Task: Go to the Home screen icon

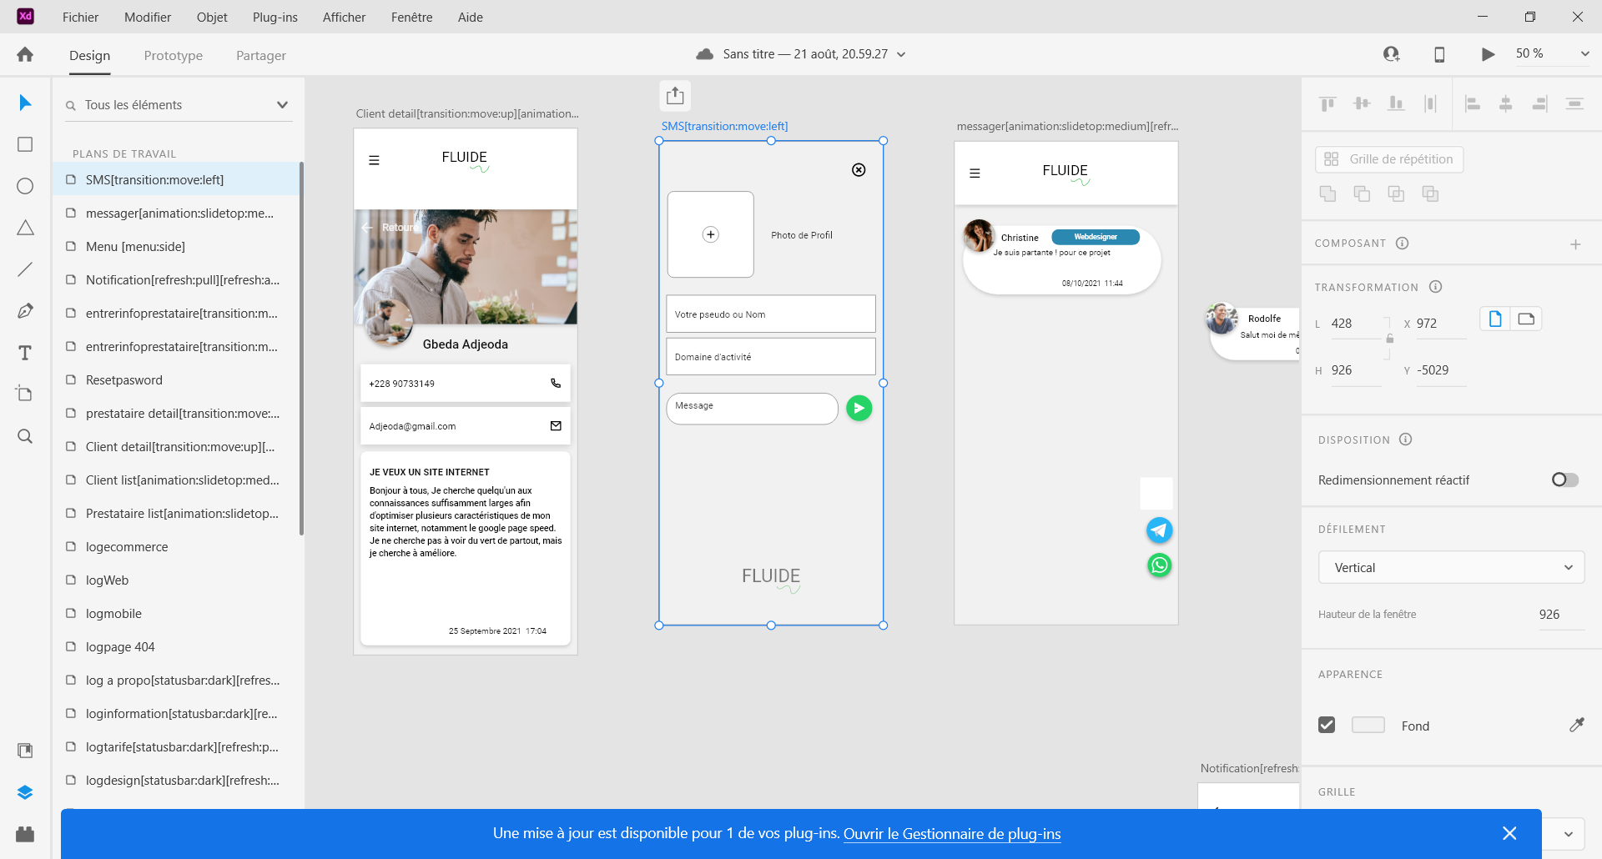Action: [x=25, y=54]
